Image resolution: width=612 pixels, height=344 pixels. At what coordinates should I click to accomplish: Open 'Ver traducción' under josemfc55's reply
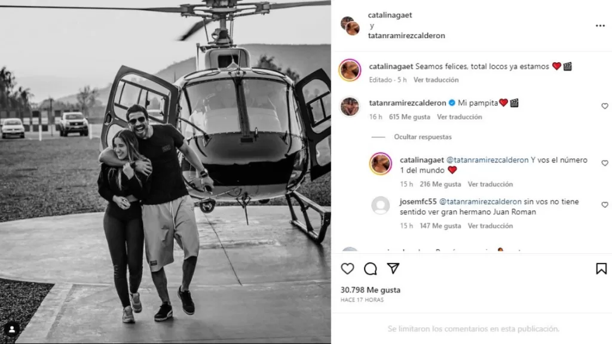[x=490, y=226]
